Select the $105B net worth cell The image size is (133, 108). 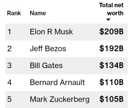(111, 99)
